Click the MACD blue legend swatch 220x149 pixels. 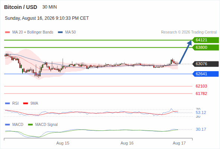(x=7, y=125)
